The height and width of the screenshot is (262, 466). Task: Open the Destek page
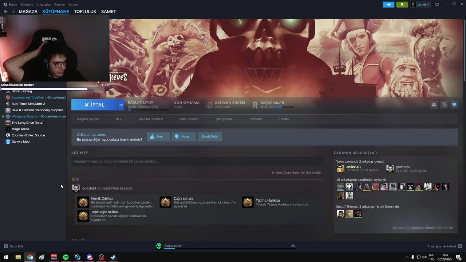pyautogui.click(x=284, y=119)
